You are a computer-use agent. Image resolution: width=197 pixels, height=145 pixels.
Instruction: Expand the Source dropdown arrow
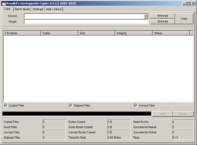coord(146,16)
